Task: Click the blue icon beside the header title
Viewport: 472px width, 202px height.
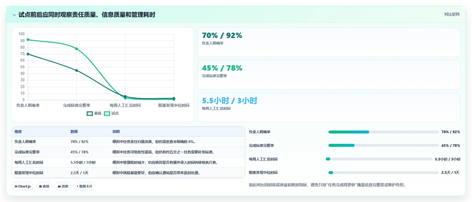Action: pos(14,15)
